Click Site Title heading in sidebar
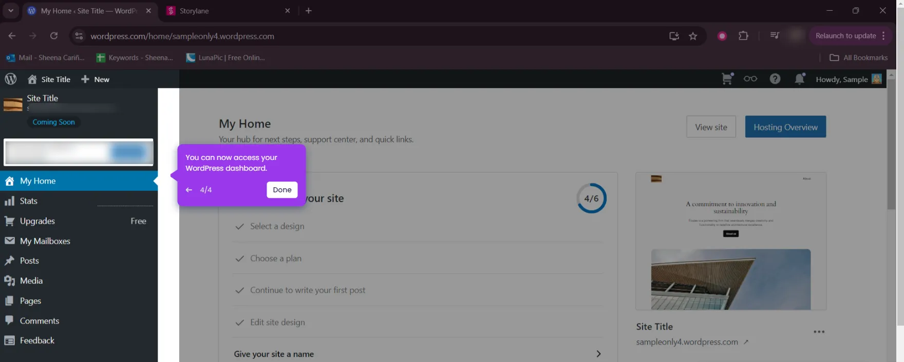This screenshot has width=904, height=362. tap(43, 98)
